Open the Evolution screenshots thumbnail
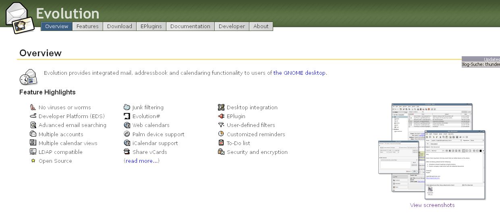 432,151
